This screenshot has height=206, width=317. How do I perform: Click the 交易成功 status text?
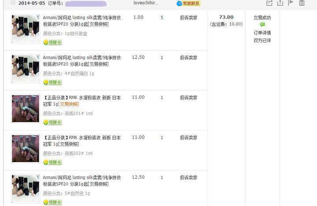[262, 18]
